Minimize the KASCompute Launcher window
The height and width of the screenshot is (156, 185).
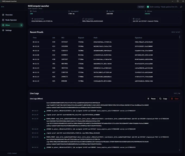click(x=172, y=1)
